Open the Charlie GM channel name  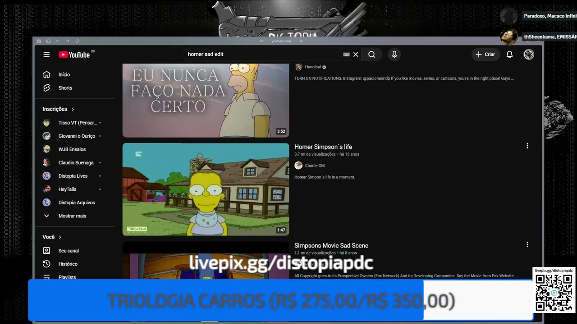pos(315,166)
